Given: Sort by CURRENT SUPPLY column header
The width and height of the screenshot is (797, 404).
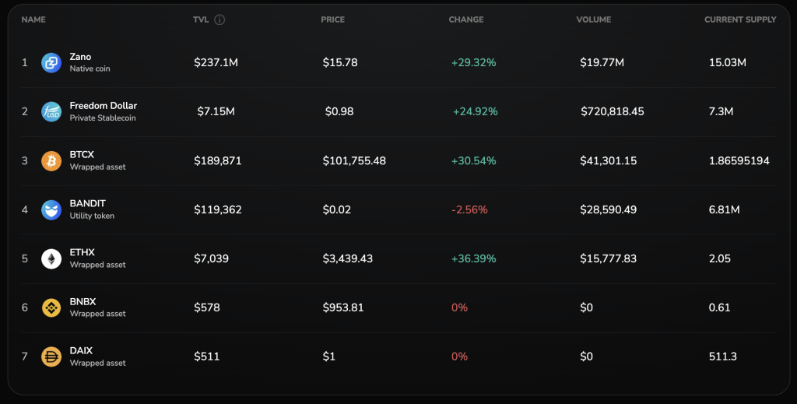Looking at the screenshot, I should click(x=739, y=19).
